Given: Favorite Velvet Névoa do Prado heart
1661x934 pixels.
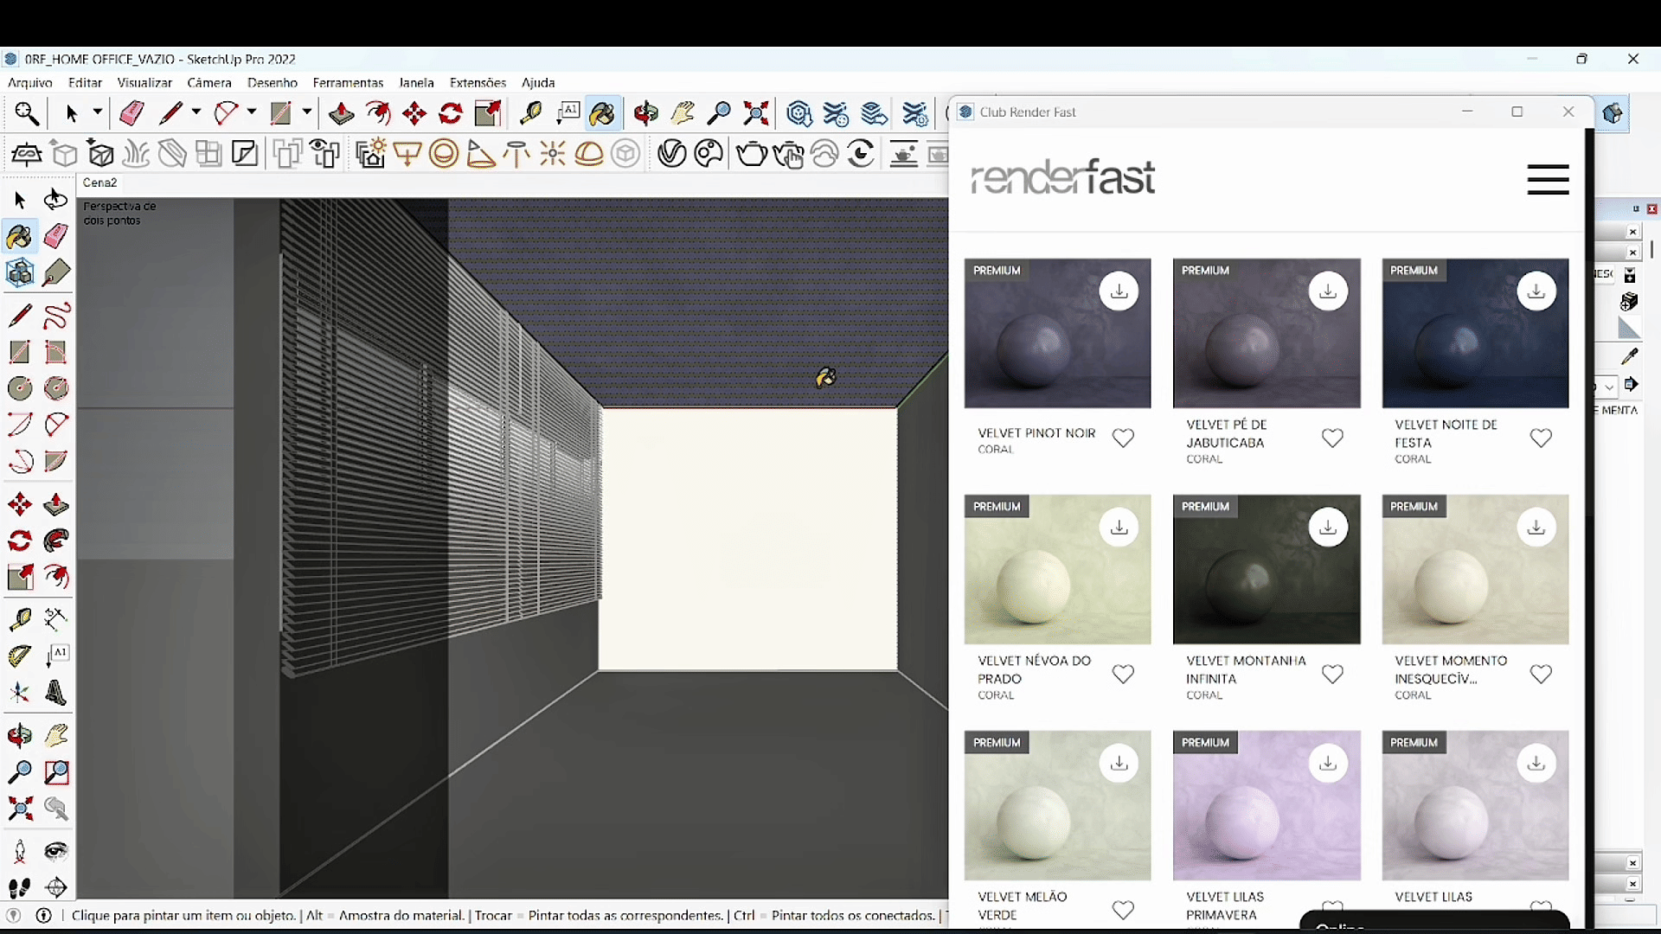Looking at the screenshot, I should click(1123, 674).
